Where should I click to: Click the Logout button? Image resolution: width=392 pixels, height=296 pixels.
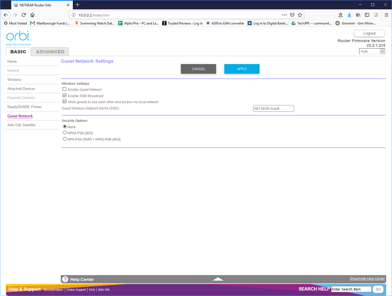point(369,33)
